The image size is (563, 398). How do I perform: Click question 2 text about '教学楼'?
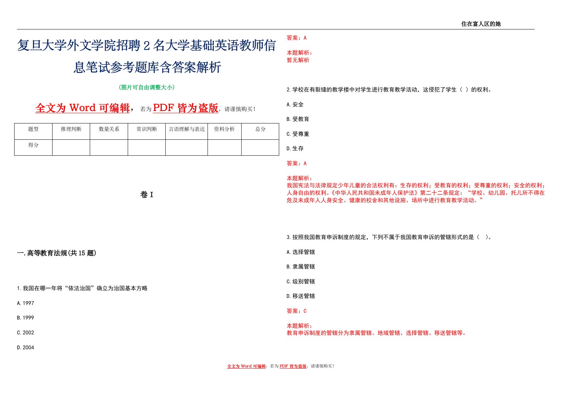[390, 90]
